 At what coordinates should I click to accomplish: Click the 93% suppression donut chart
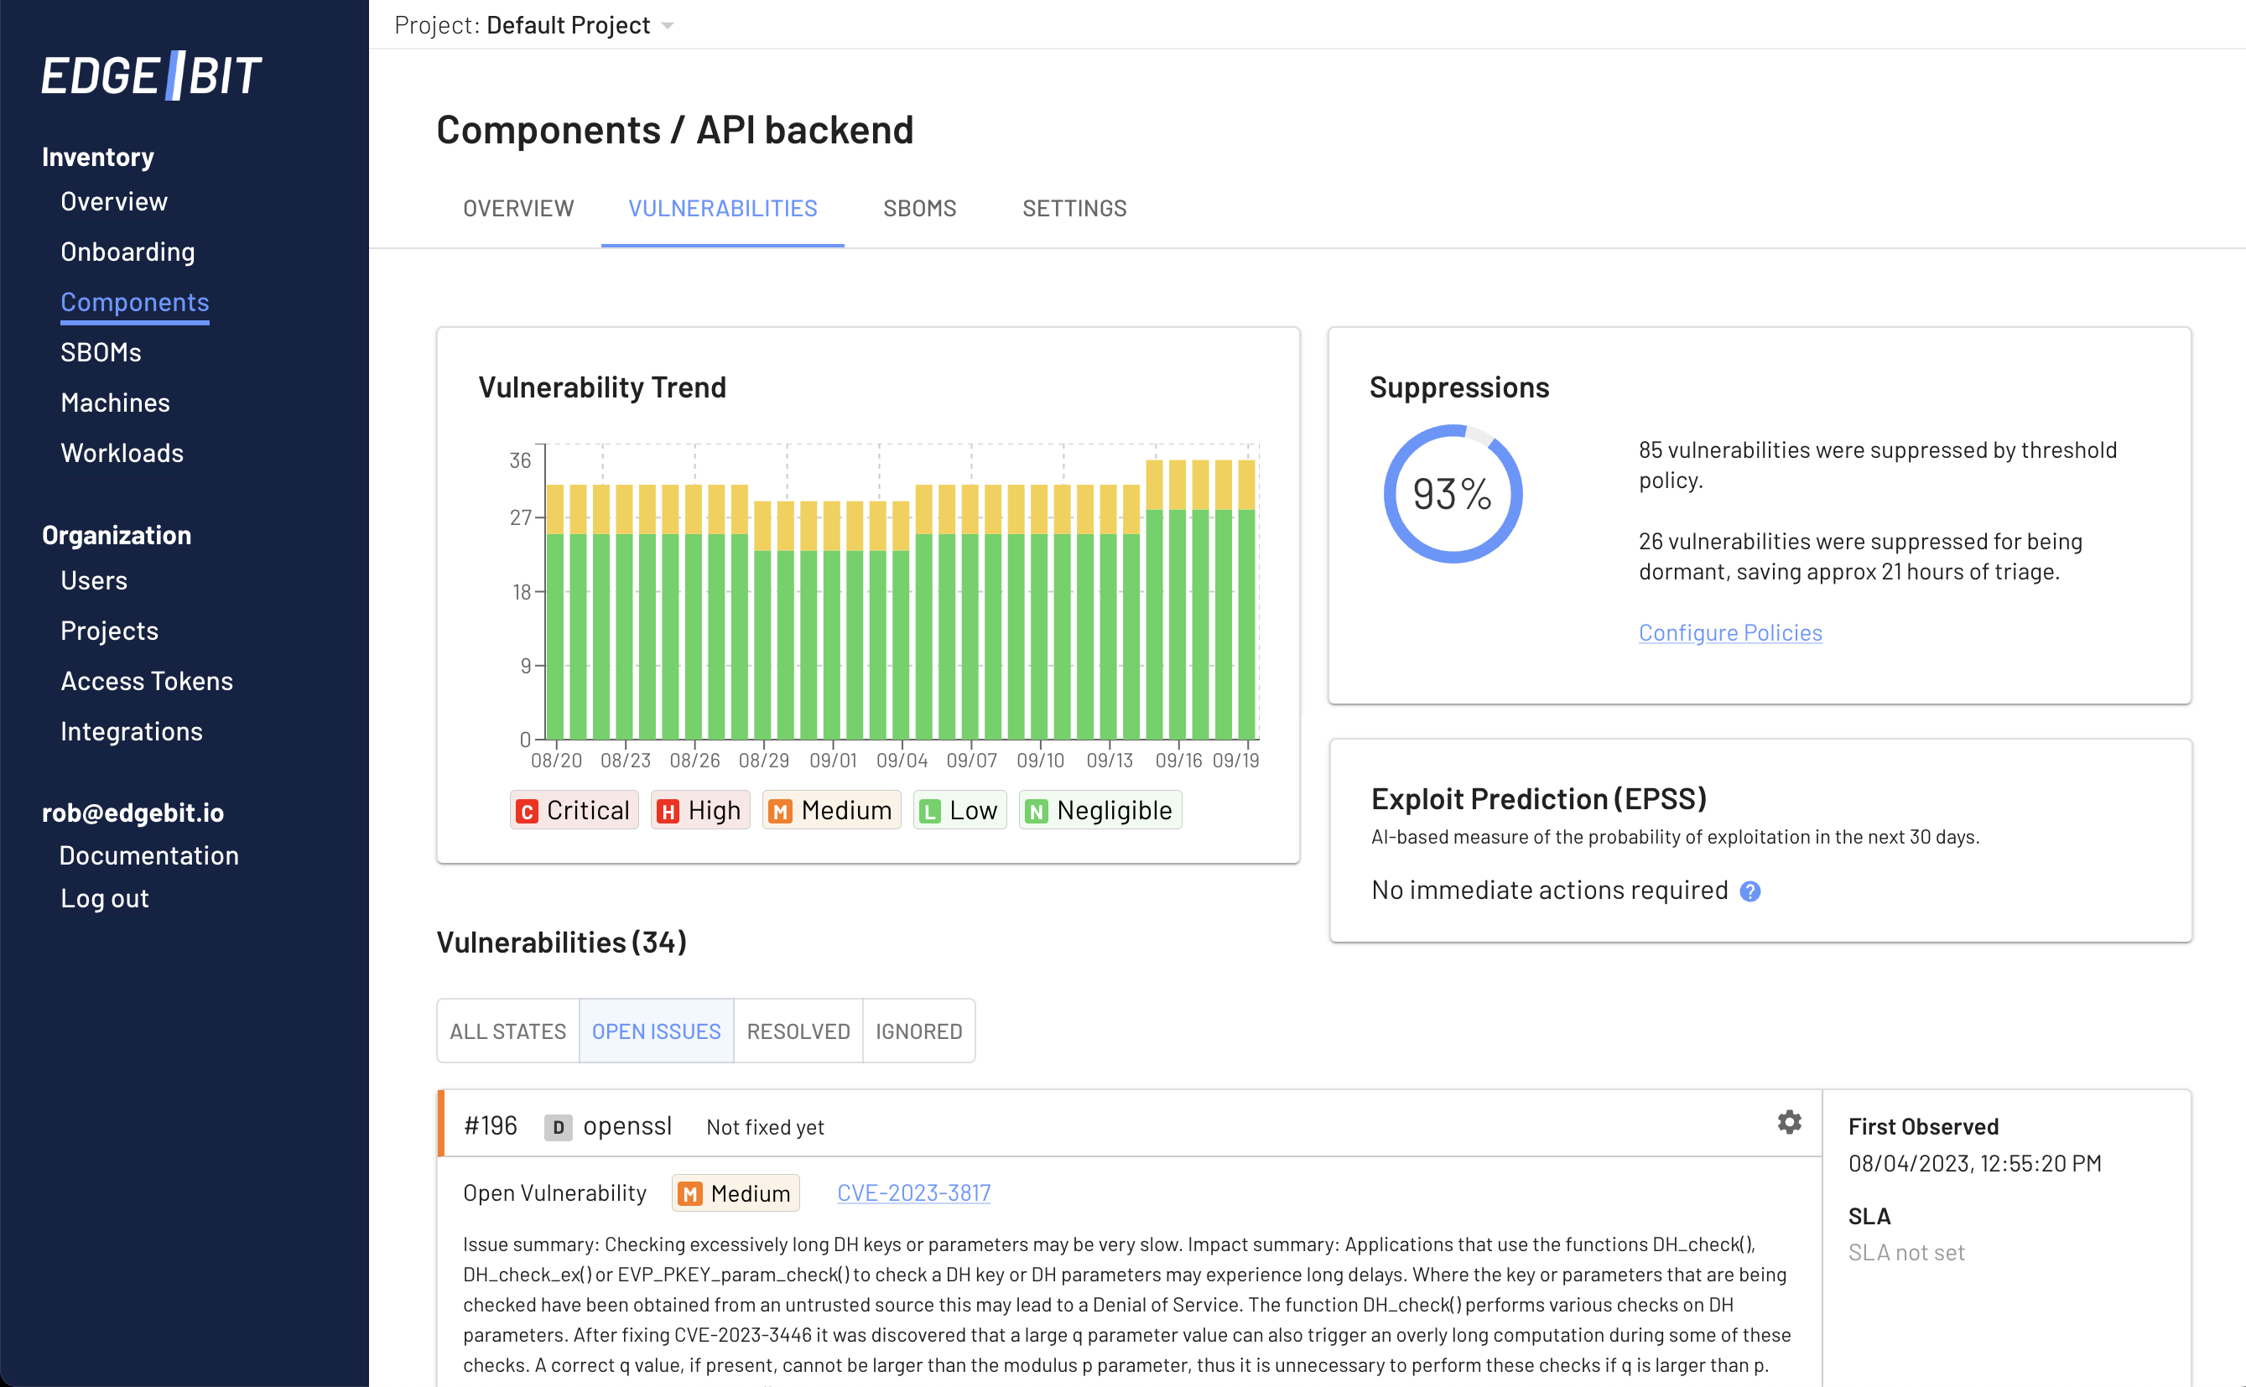coord(1453,494)
